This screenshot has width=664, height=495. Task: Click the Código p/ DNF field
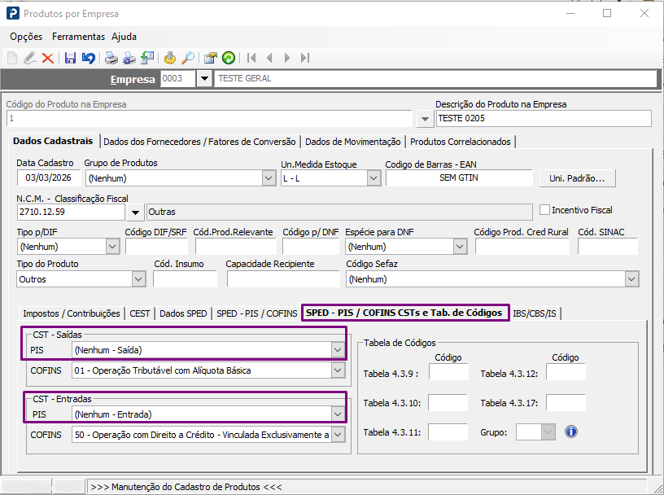coord(311,246)
